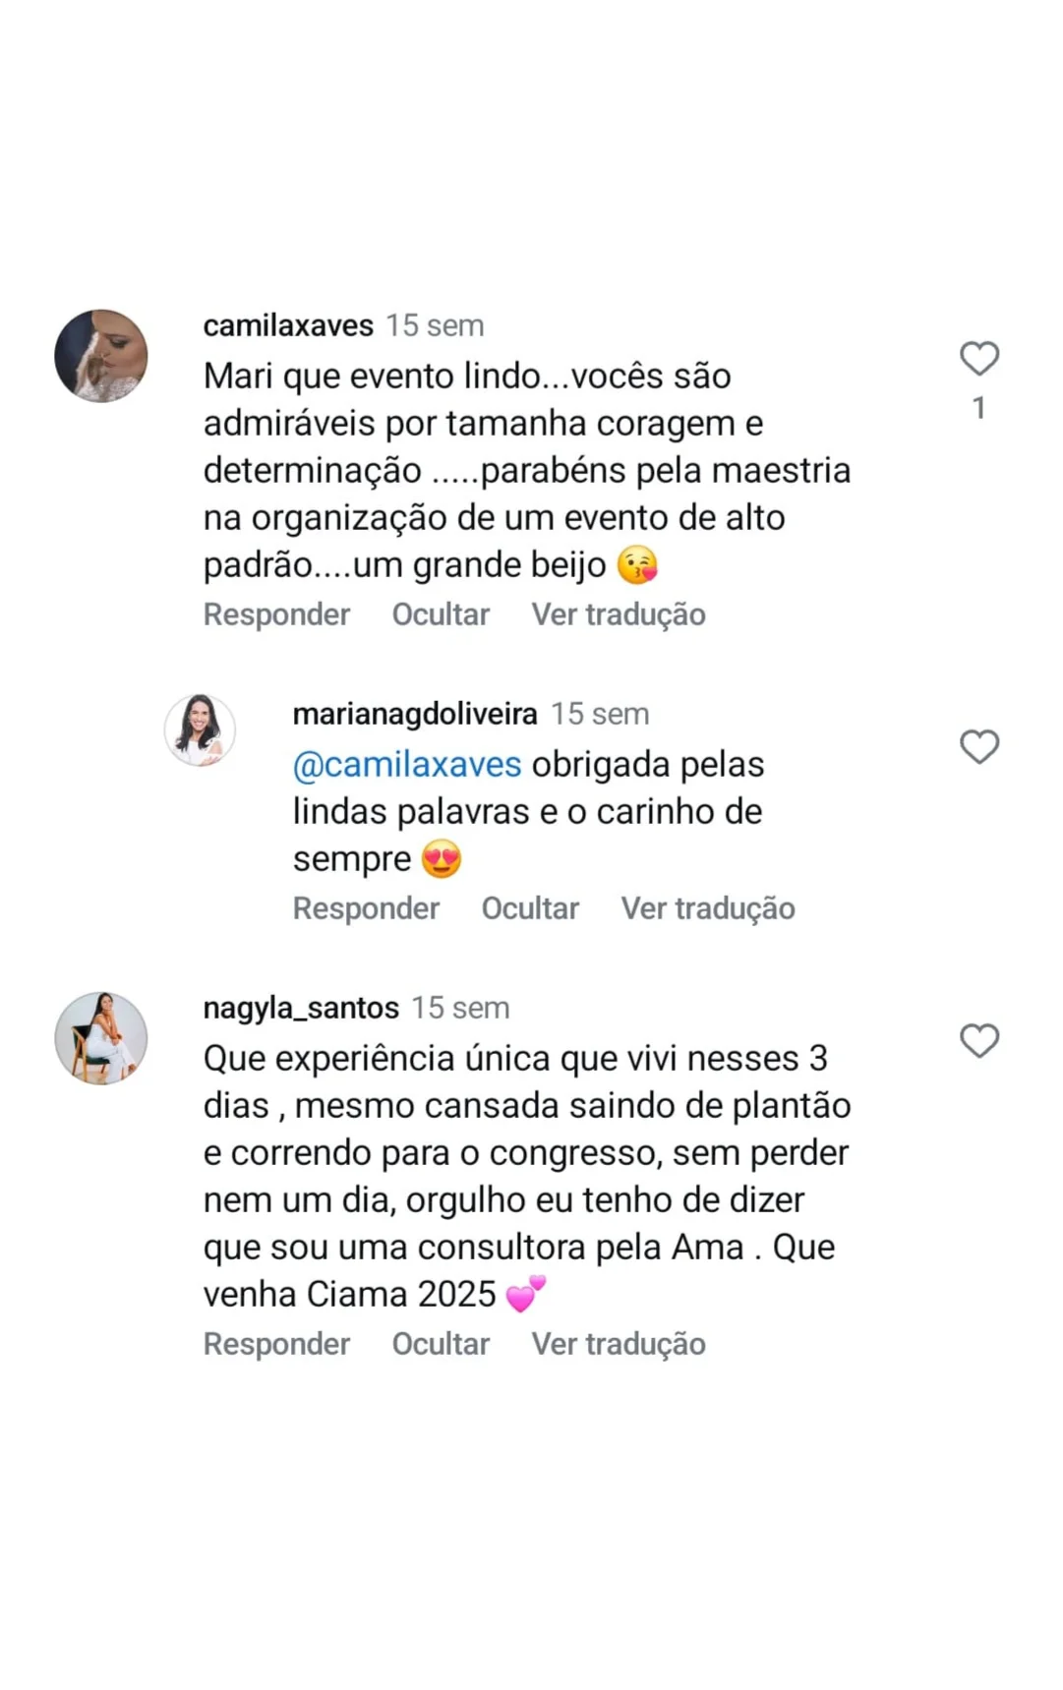This screenshot has width=1063, height=1690.
Task: Open nagyla_santos's profile picture
Action: [101, 1038]
